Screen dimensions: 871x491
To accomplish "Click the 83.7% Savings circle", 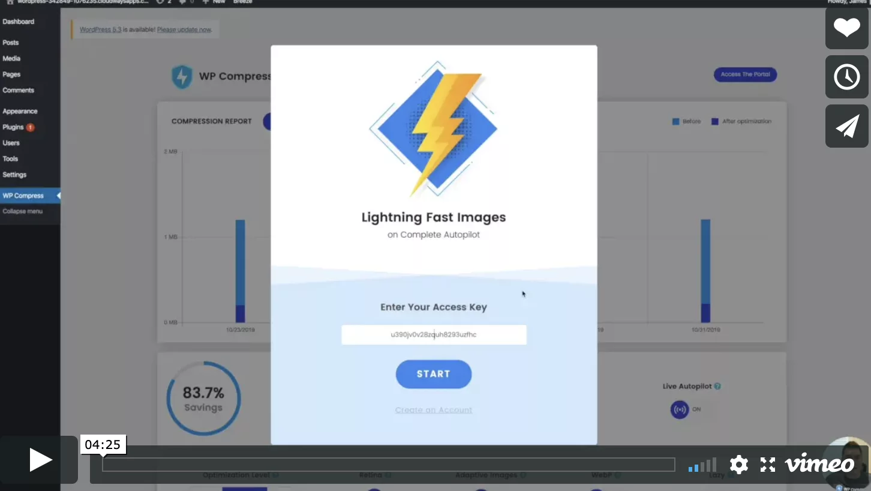I will tap(203, 399).
